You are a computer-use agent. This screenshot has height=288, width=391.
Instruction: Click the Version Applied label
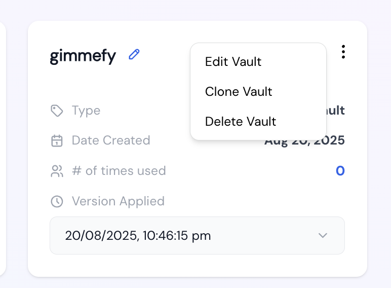pyautogui.click(x=118, y=201)
